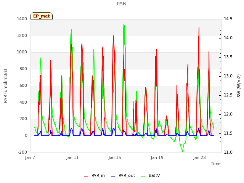Viewport: 244px width, 183px height.
Task: Click the Time axis label
Action: click(216, 164)
